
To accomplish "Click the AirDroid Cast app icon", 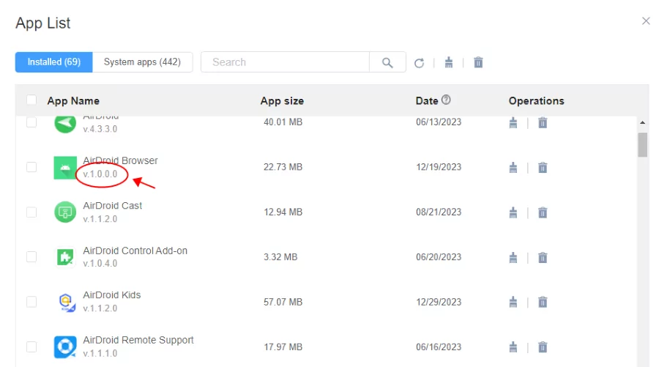I will [x=65, y=212].
